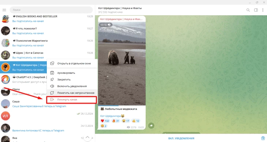267x142 pixels.
Task: Click Покинуть канал to leave the channel
Action: (72, 100)
